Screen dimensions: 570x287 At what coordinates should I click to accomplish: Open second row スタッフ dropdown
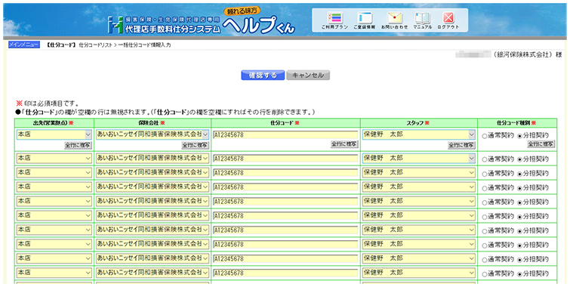click(x=419, y=159)
